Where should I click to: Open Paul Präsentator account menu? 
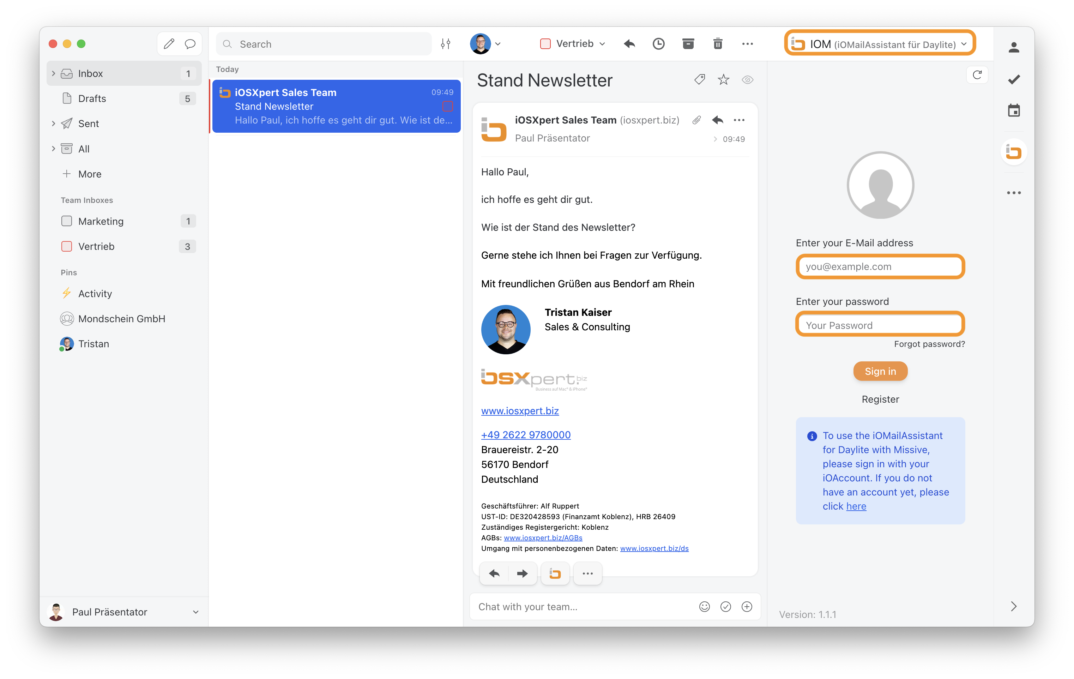pyautogui.click(x=124, y=612)
